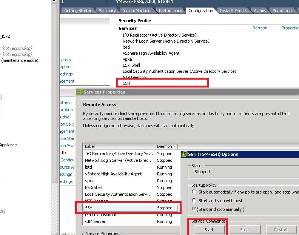
Task: Click the Services Properties dialog icon
Action: (80, 92)
